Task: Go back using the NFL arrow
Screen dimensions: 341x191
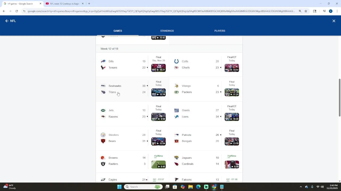Action: pyautogui.click(x=7, y=21)
